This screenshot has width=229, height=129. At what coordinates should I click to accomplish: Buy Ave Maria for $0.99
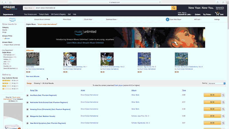tap(212, 95)
